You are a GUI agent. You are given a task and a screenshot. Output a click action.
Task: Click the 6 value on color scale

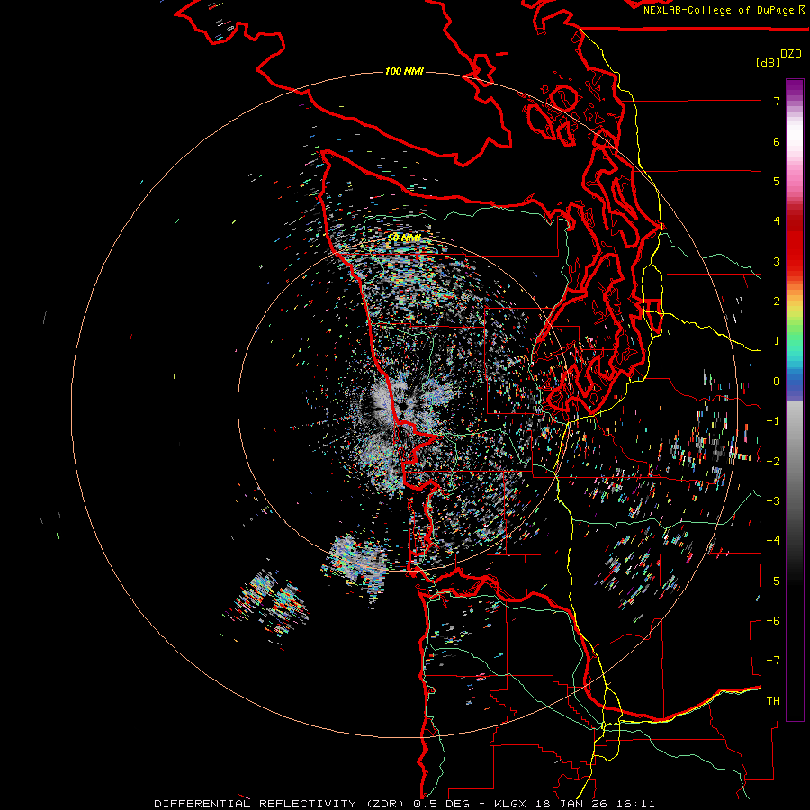point(777,141)
